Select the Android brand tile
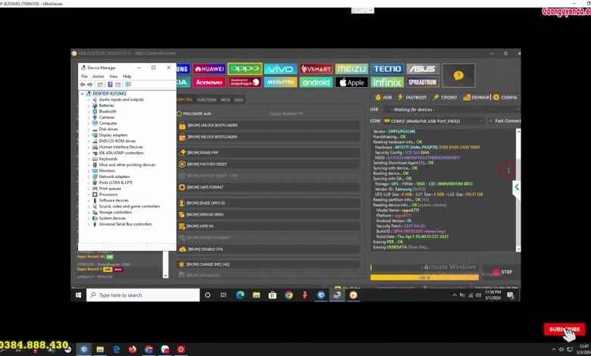The height and width of the screenshot is (356, 591). pyautogui.click(x=316, y=82)
